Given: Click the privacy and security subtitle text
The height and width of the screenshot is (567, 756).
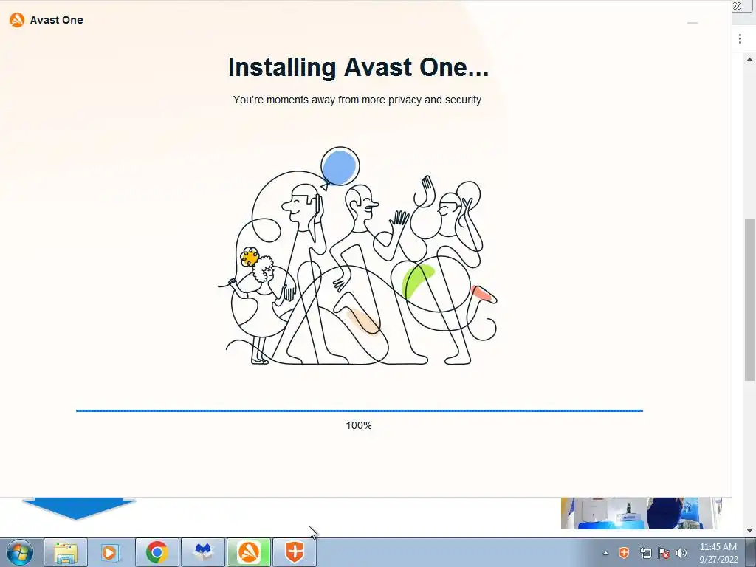Looking at the screenshot, I should coord(358,100).
